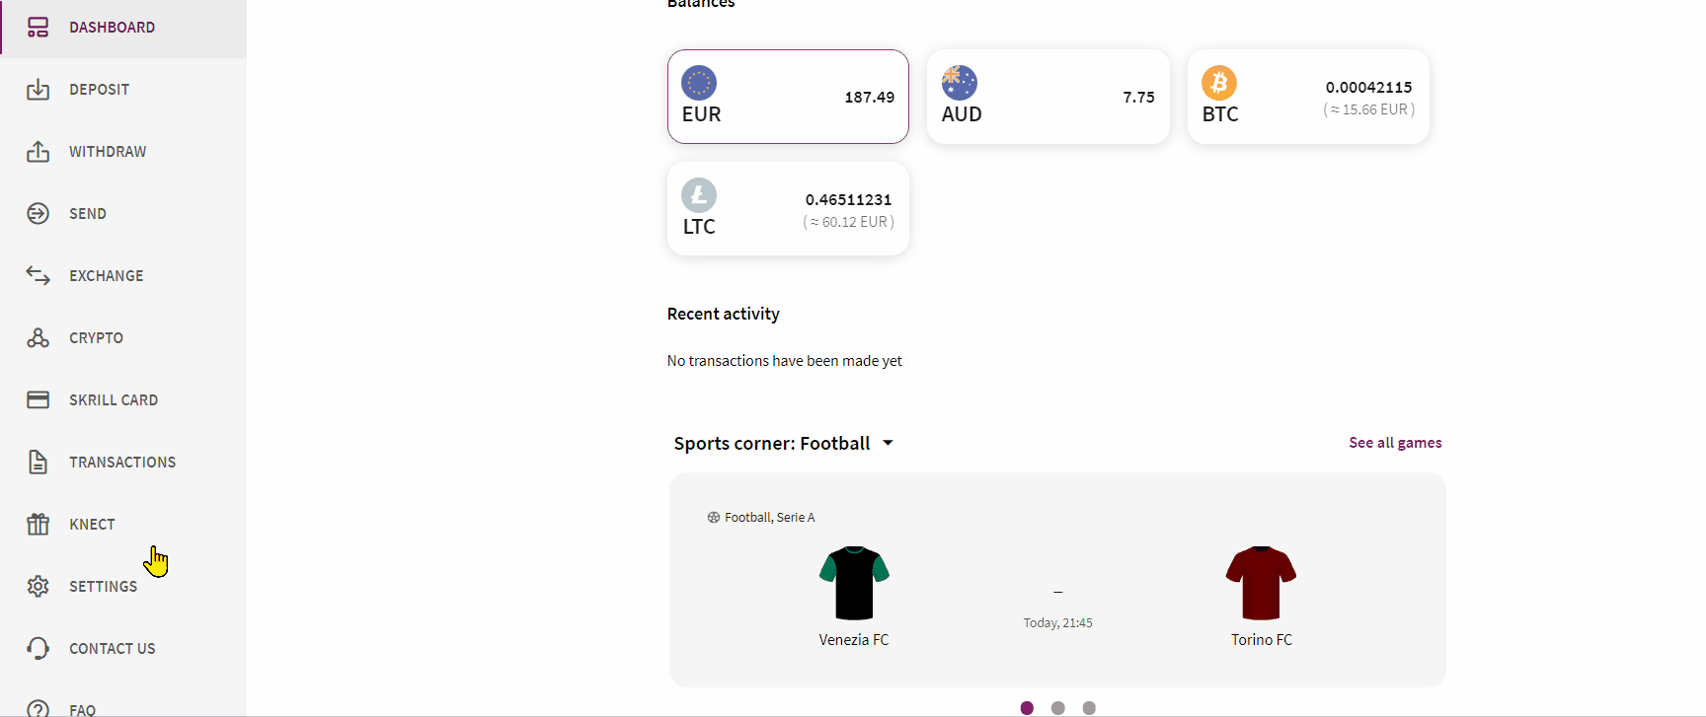This screenshot has height=717, width=1706.
Task: Click the Skrill Card icon
Action: tap(38, 400)
